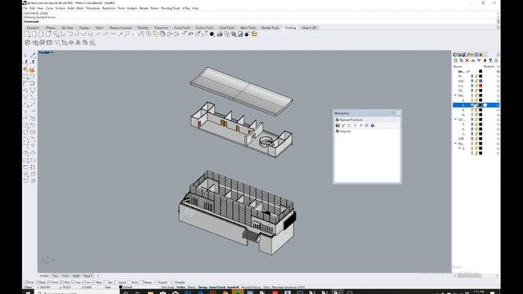Toggle lightbulb visibility of the GR layer

(472, 81)
